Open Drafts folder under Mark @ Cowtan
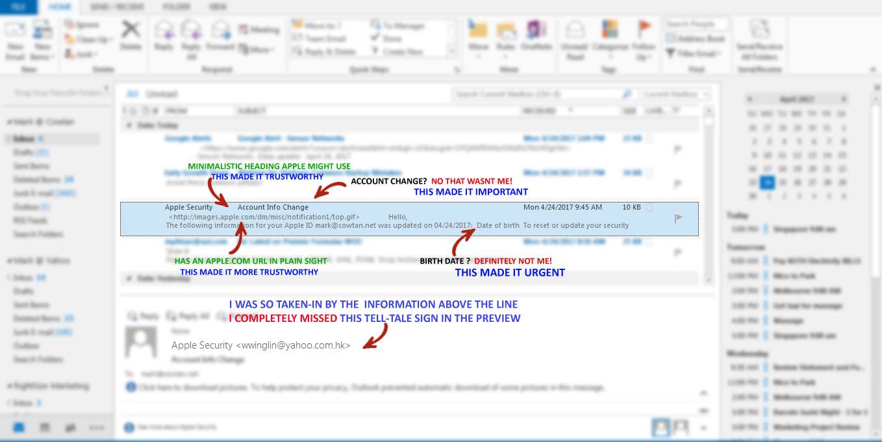 (31, 153)
